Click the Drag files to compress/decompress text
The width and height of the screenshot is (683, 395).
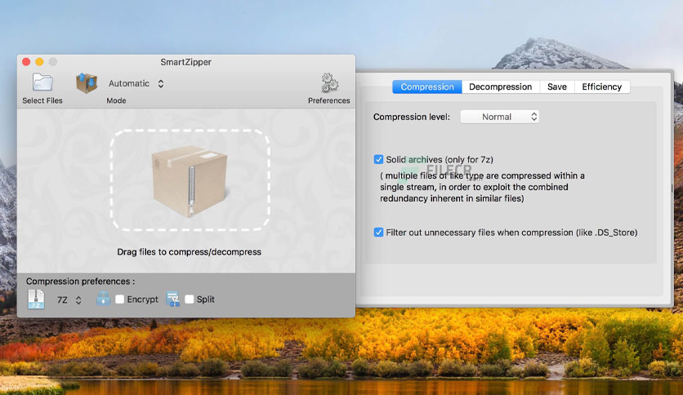189,252
